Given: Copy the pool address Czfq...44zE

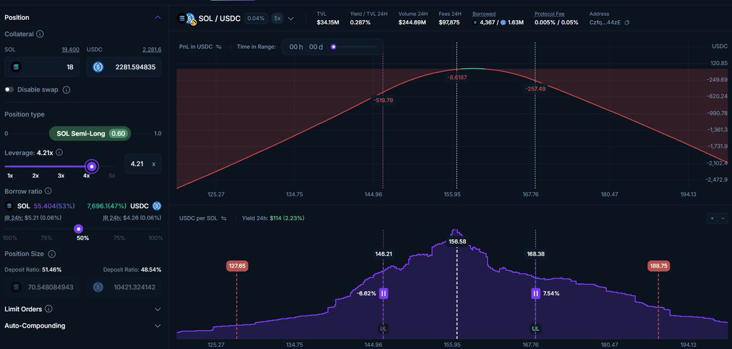Looking at the screenshot, I should [x=626, y=23].
